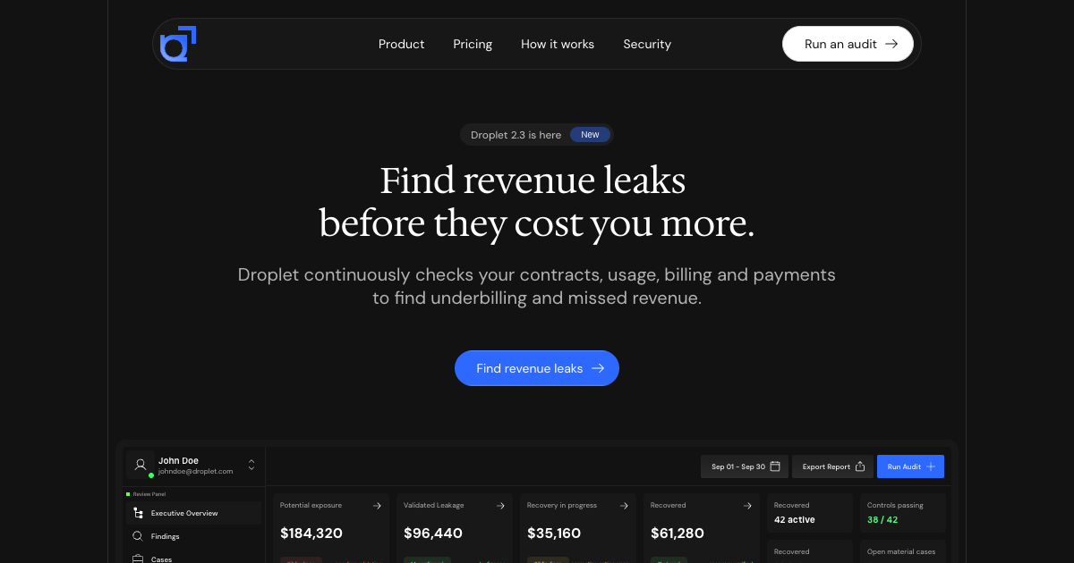1074x563 pixels.
Task: Click the blue Run Audit plus button
Action: point(910,466)
